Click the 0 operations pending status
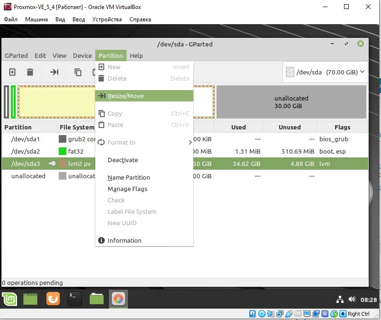 (x=32, y=283)
